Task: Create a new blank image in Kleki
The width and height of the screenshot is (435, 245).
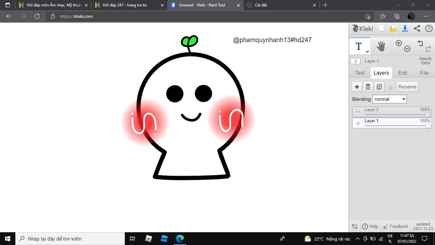Action: pyautogui.click(x=381, y=28)
